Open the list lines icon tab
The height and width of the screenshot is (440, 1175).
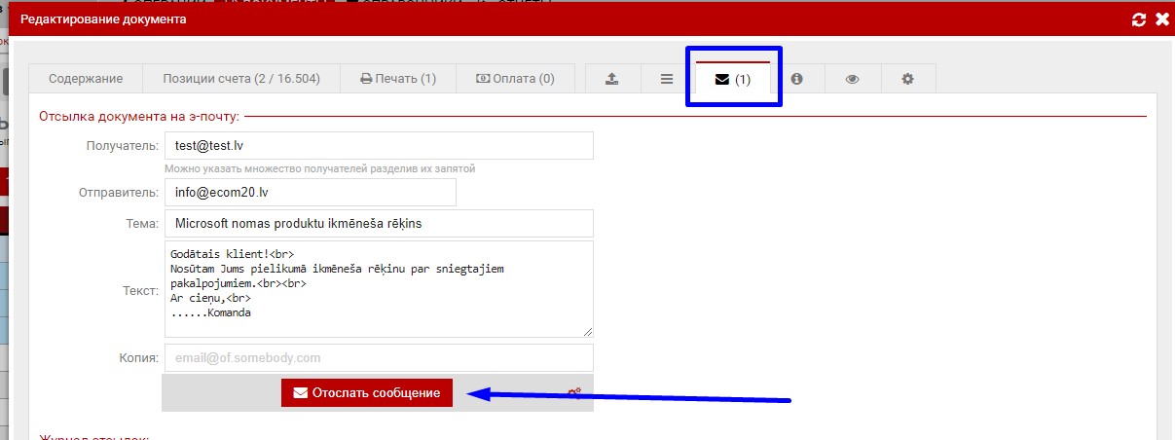[x=667, y=79]
